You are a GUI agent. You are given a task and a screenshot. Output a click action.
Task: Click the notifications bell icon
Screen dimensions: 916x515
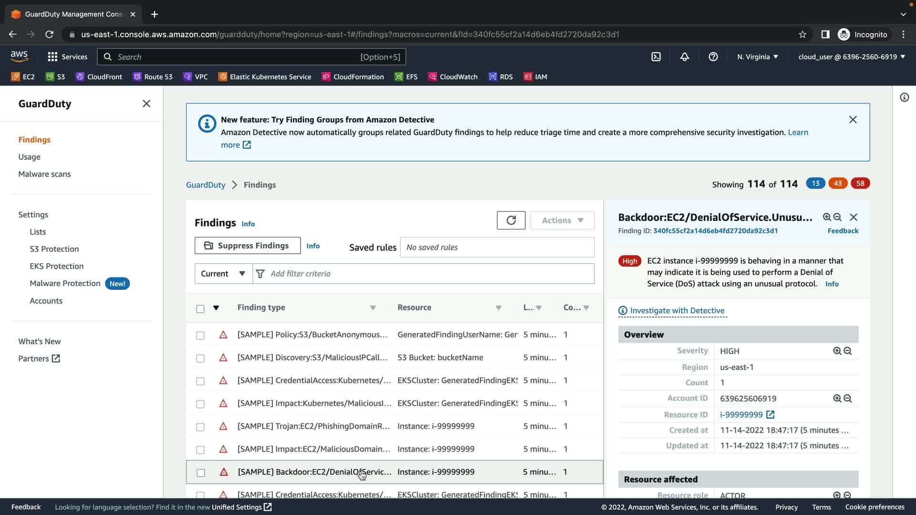685,57
